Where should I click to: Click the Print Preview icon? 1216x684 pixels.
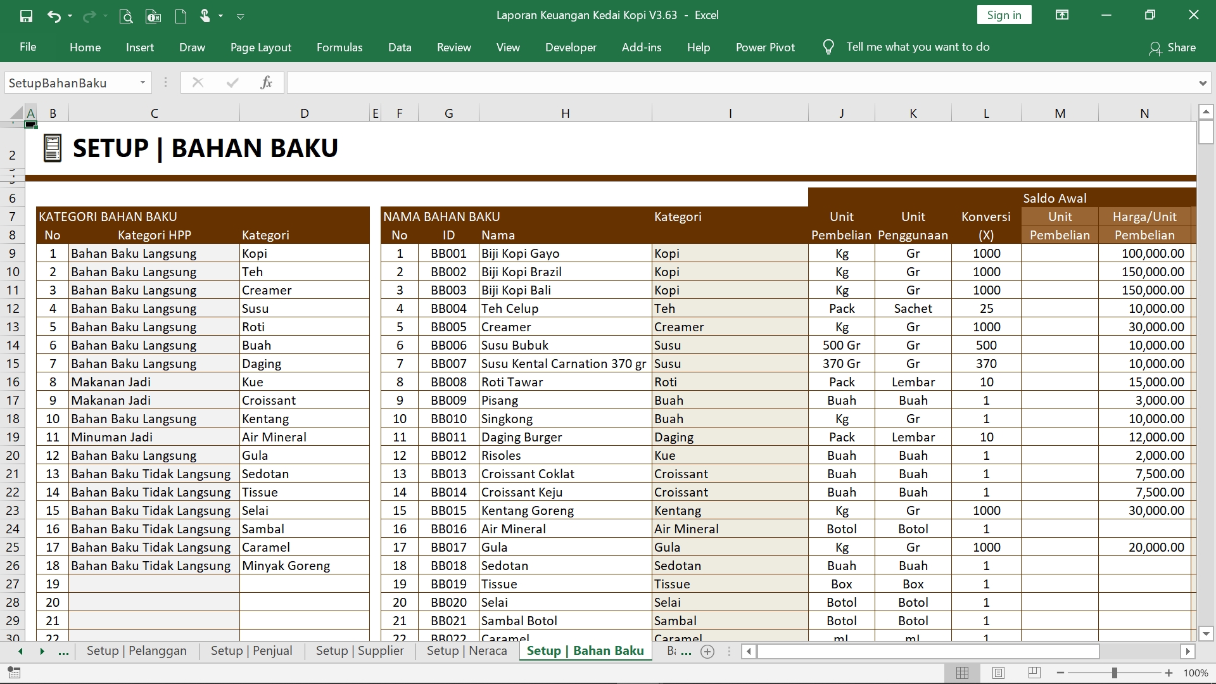click(128, 16)
